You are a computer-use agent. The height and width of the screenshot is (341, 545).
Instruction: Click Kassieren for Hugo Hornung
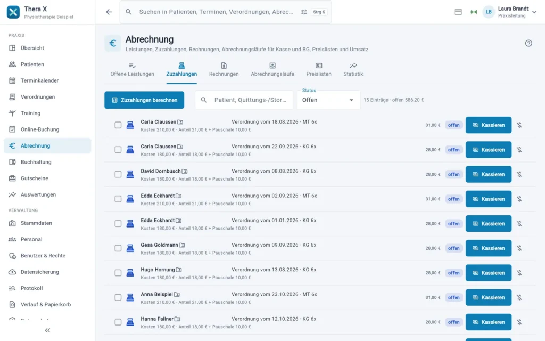pyautogui.click(x=489, y=273)
